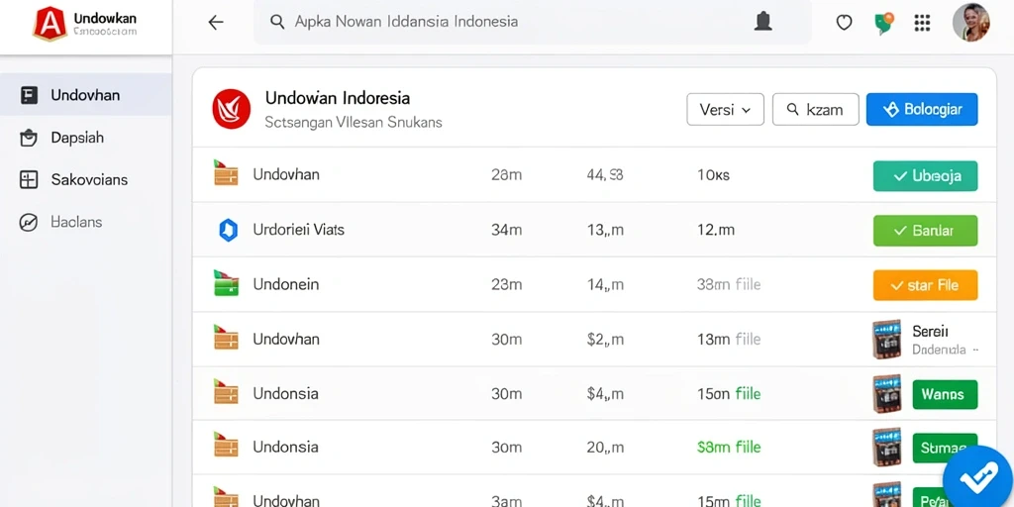This screenshot has width=1014, height=507.
Task: Click the green $8m fiile text
Action: 729,447
